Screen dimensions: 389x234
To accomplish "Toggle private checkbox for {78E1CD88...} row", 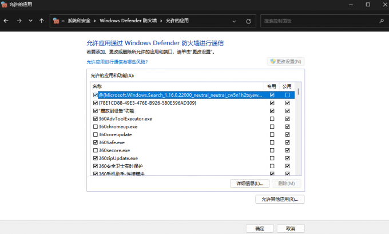I will (272, 103).
